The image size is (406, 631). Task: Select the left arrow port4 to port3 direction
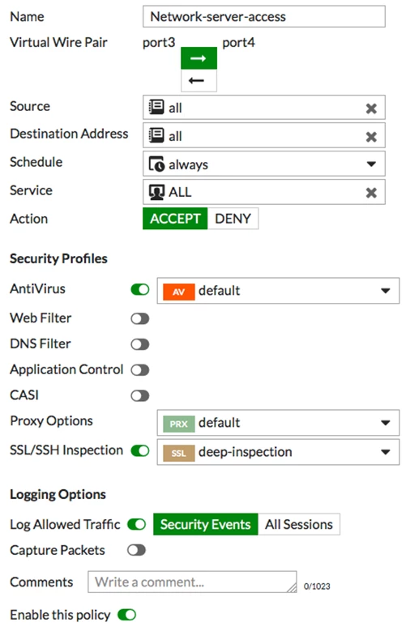[199, 80]
